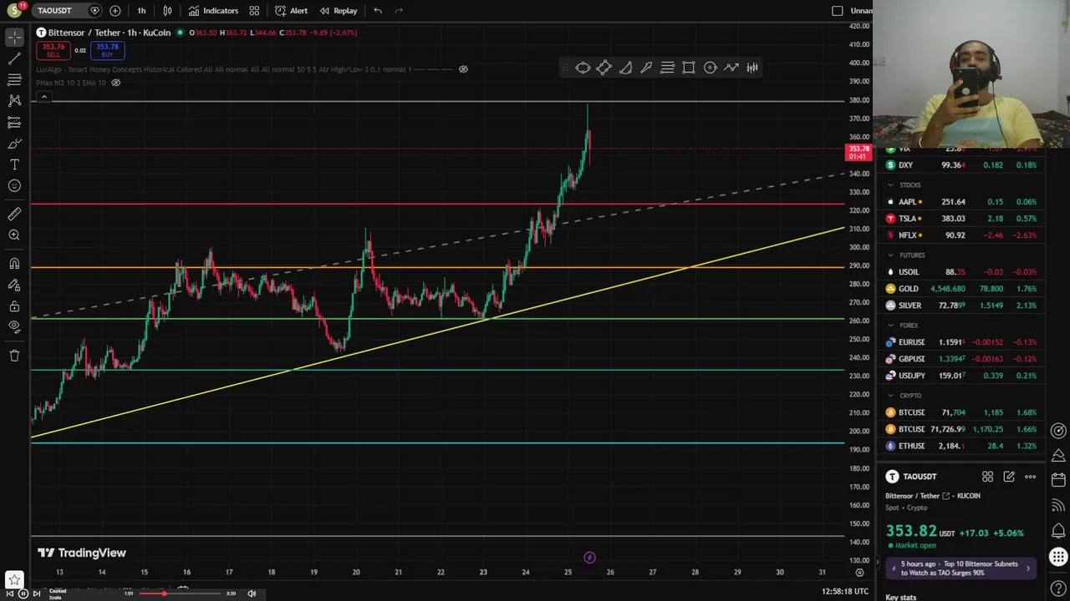1070x601 pixels.
Task: Redo the last chart action
Action: 399,11
